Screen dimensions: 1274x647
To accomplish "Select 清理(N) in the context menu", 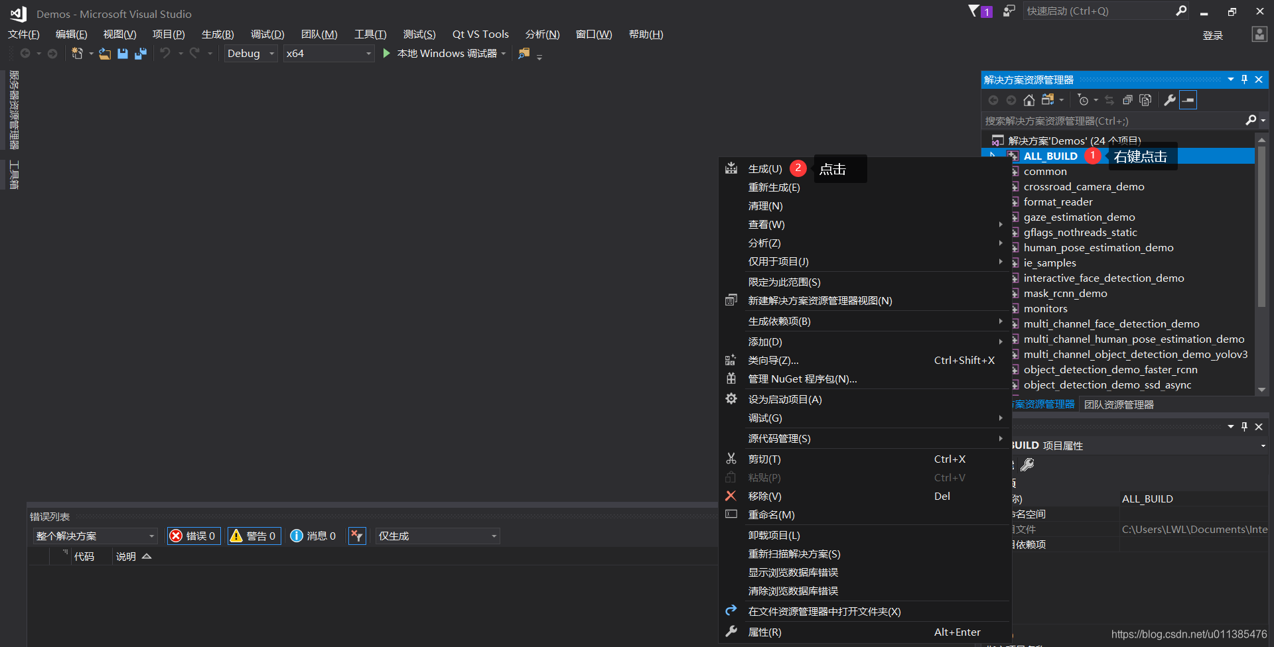I will pyautogui.click(x=765, y=206).
